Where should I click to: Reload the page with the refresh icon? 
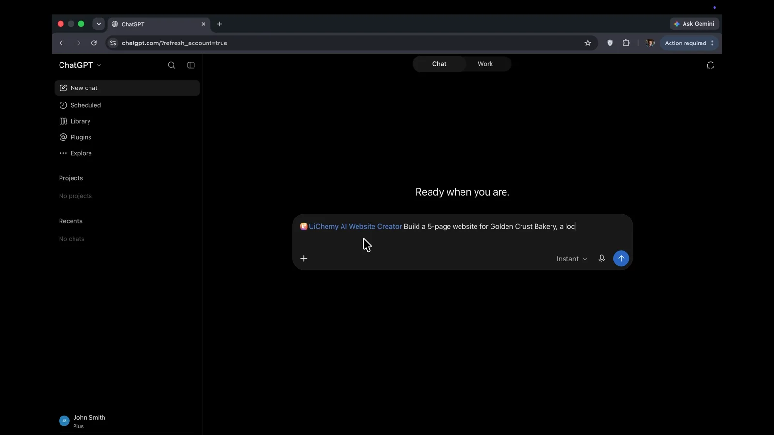tap(94, 43)
